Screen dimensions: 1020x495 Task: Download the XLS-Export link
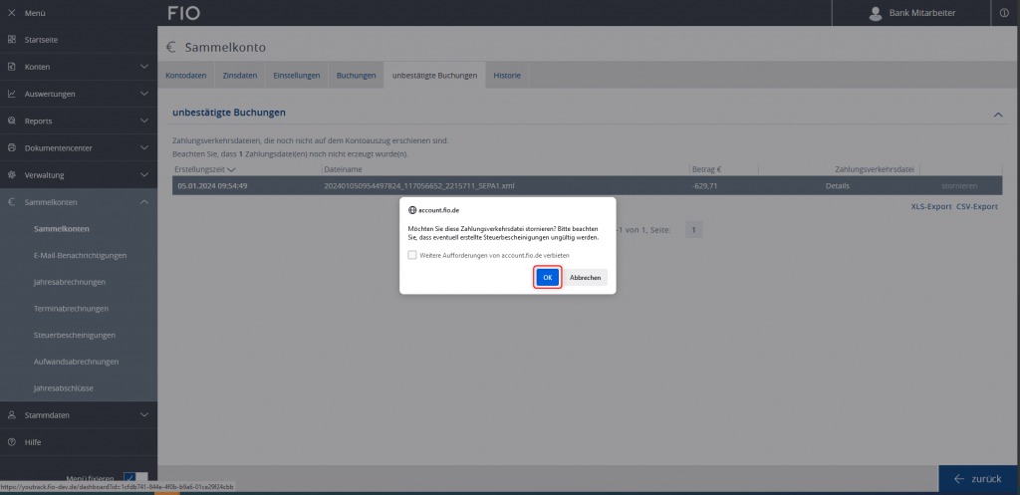point(930,206)
